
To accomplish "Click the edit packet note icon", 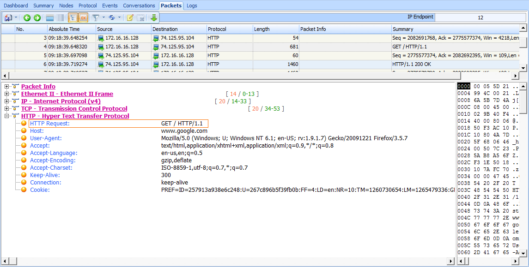I will [130, 18].
